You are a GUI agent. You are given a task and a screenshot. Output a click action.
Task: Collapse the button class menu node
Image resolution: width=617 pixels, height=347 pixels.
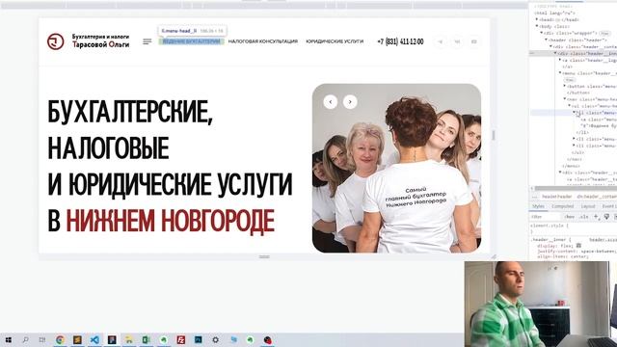click(x=564, y=86)
